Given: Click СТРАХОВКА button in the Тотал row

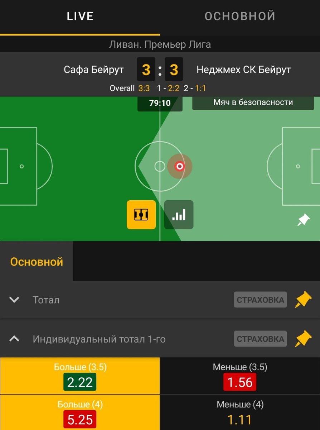Looking at the screenshot, I should (x=261, y=300).
